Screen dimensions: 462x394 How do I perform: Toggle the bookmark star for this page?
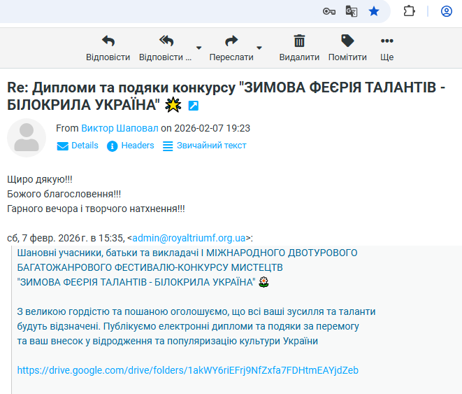[374, 11]
